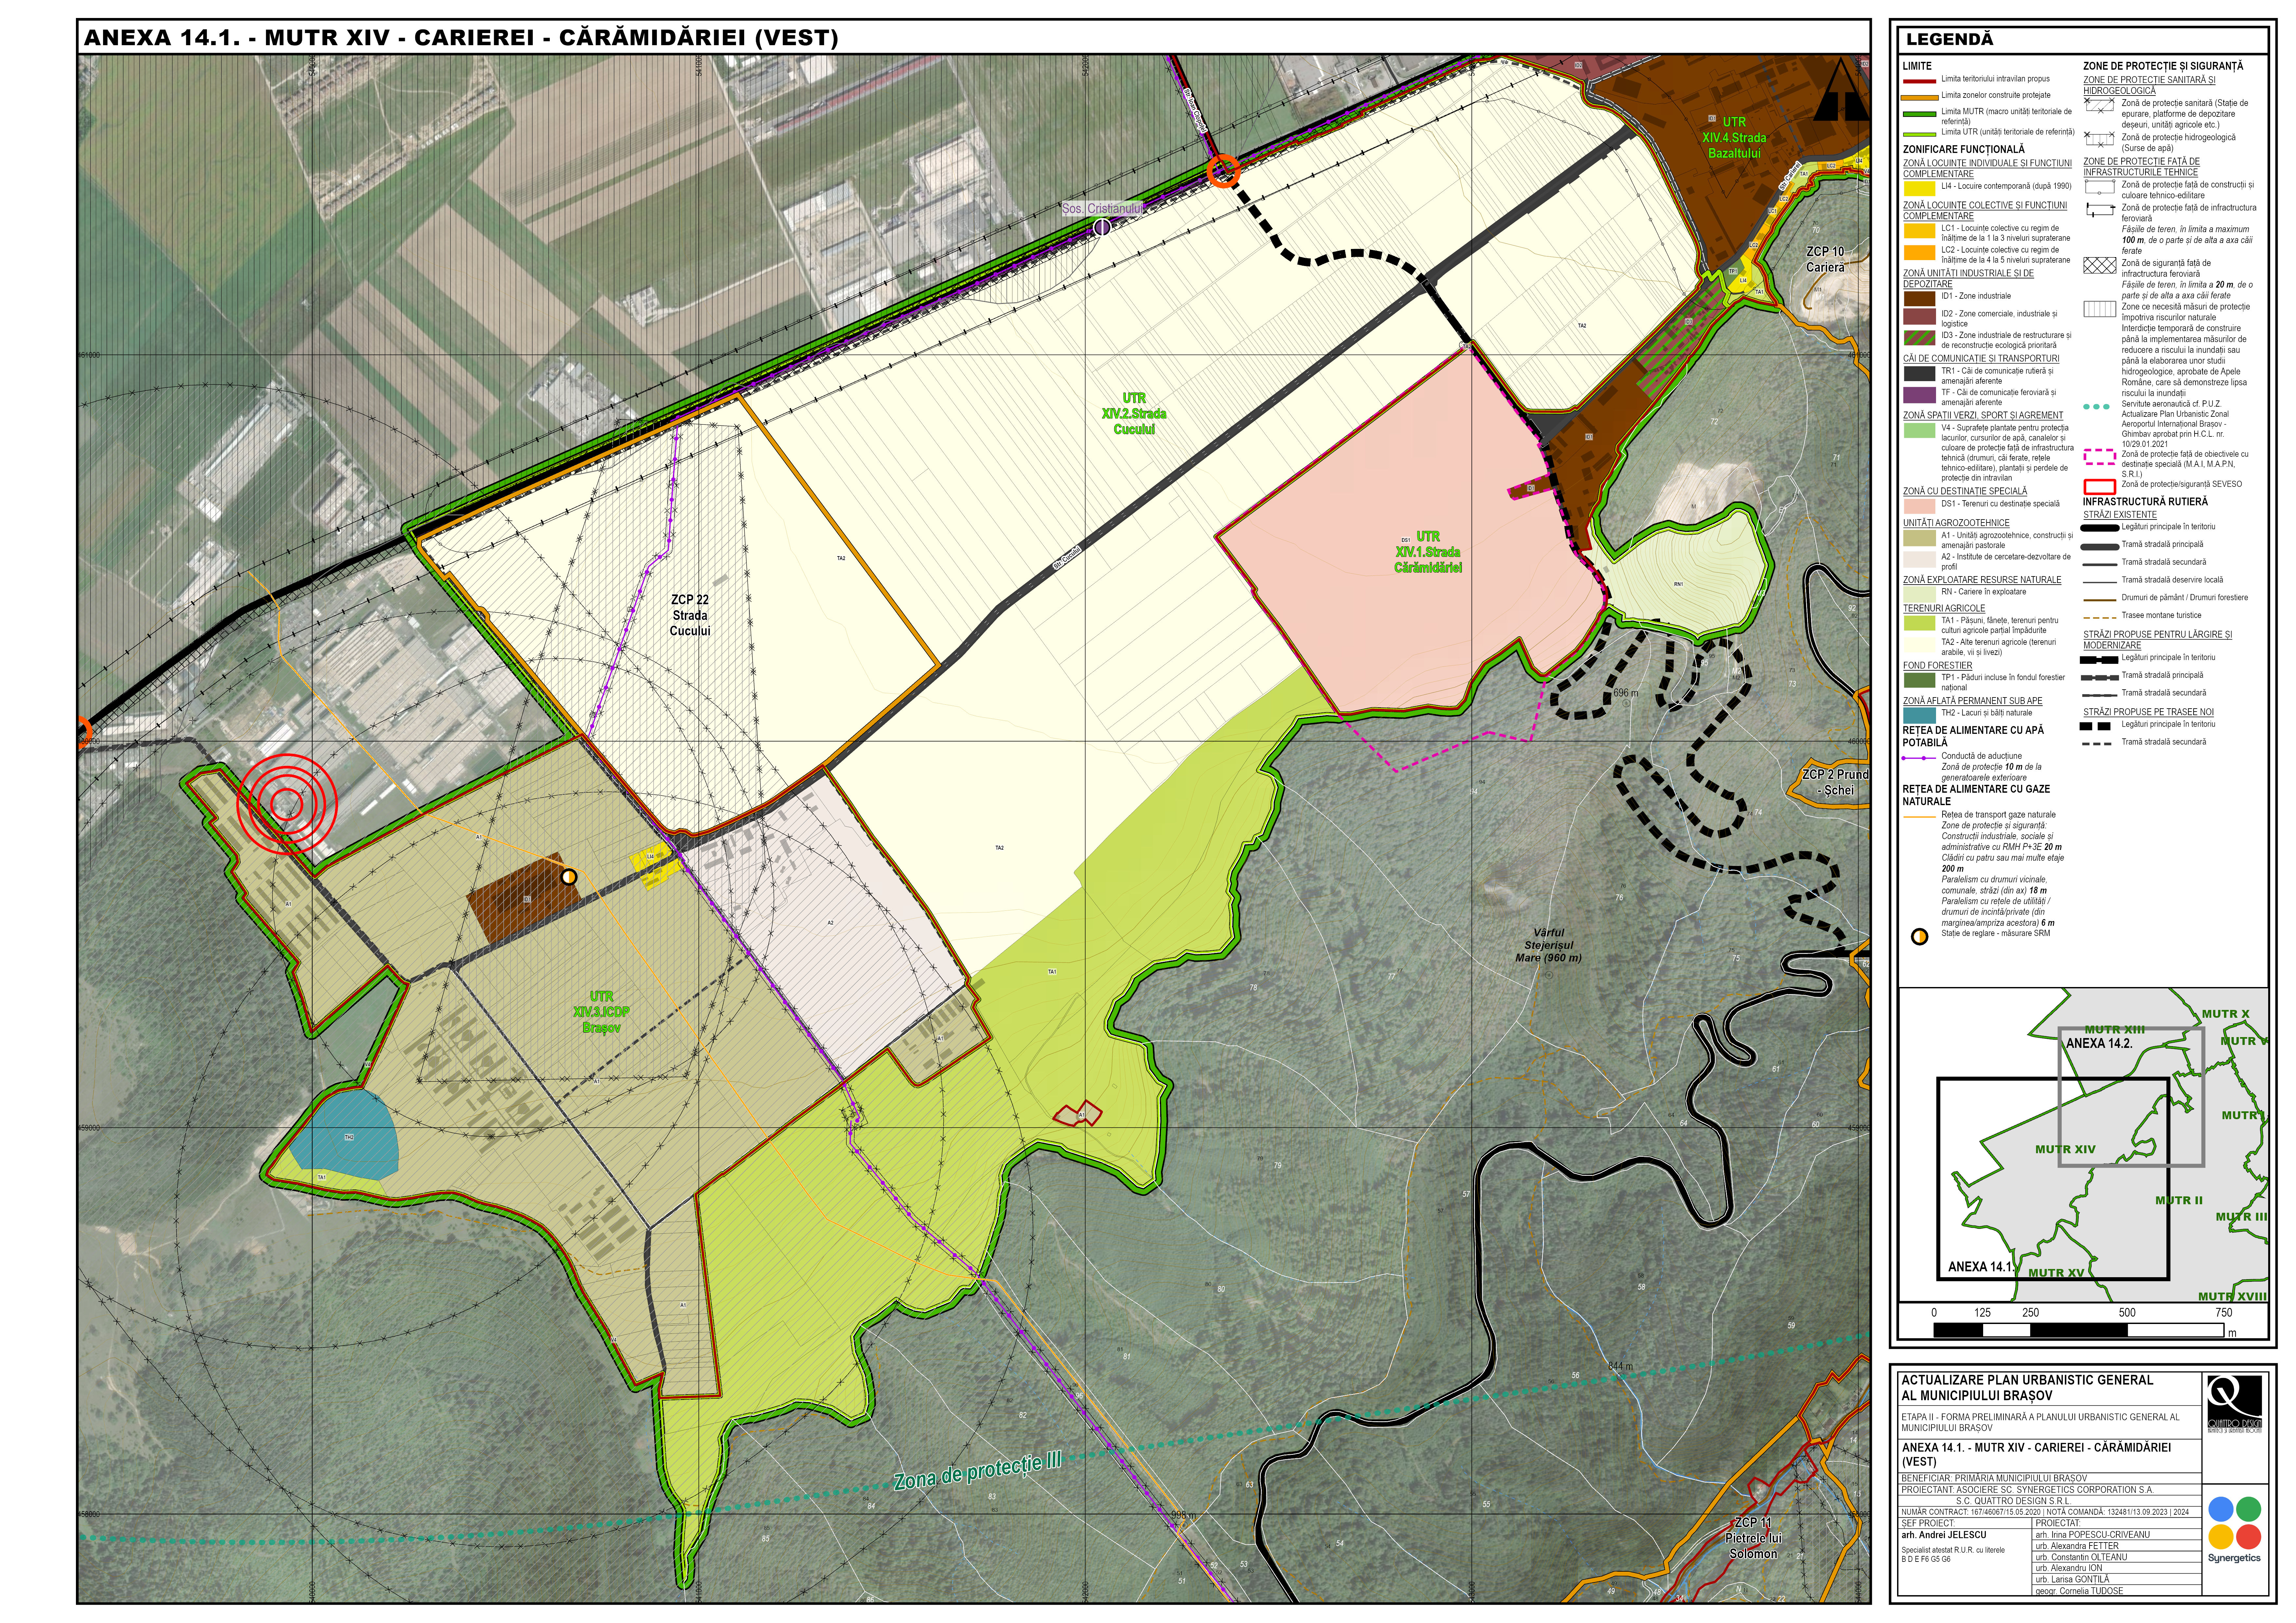Click 'urb. Alexandra FETTER' in the title block
This screenshot has width=2296, height=1623.
(2077, 1546)
